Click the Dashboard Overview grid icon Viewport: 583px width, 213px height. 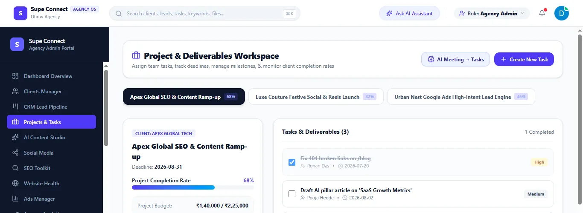pyautogui.click(x=15, y=76)
